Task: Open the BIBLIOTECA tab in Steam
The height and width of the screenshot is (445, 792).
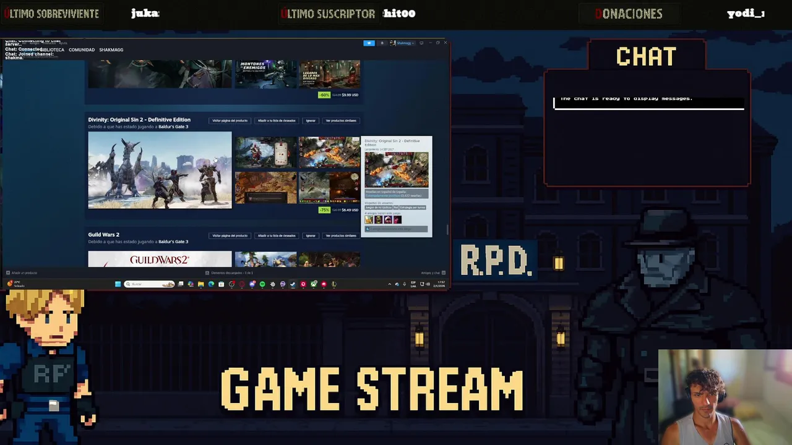Action: coord(52,49)
